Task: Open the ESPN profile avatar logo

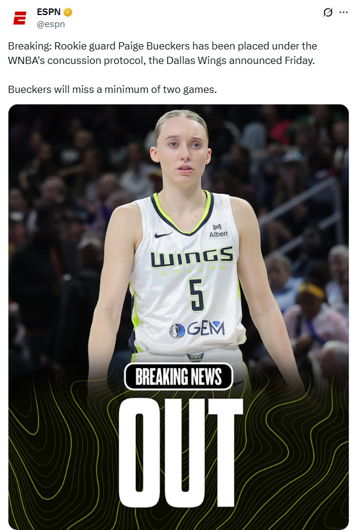Action: coord(19,18)
